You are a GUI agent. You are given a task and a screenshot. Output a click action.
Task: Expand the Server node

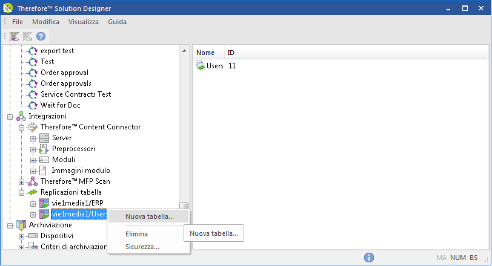pyautogui.click(x=33, y=138)
